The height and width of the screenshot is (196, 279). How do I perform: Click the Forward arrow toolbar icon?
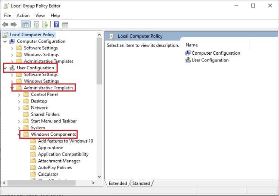point(14,25)
